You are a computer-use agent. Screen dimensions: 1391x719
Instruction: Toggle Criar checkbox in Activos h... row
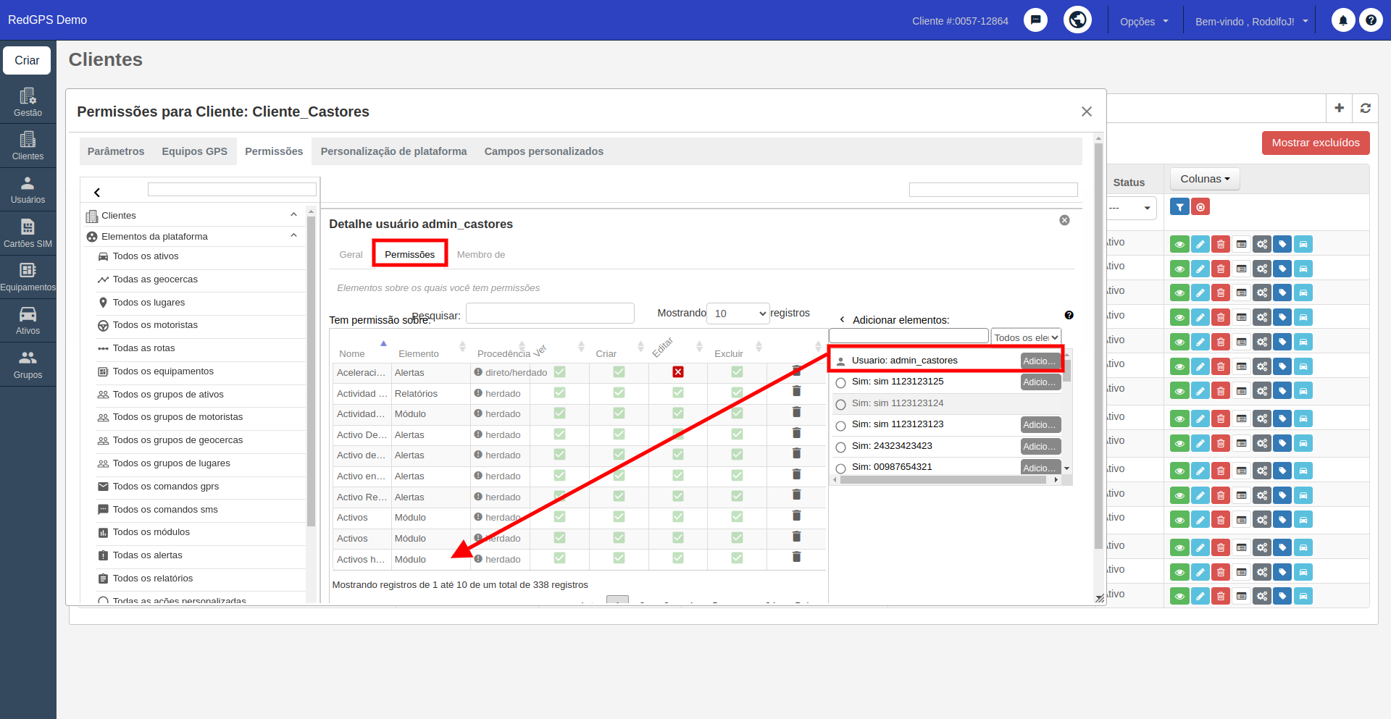pyautogui.click(x=619, y=558)
